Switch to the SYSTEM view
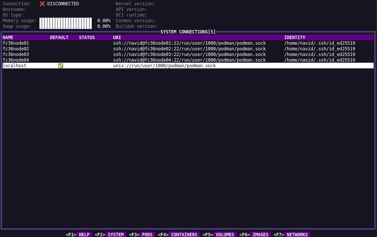 [115, 234]
